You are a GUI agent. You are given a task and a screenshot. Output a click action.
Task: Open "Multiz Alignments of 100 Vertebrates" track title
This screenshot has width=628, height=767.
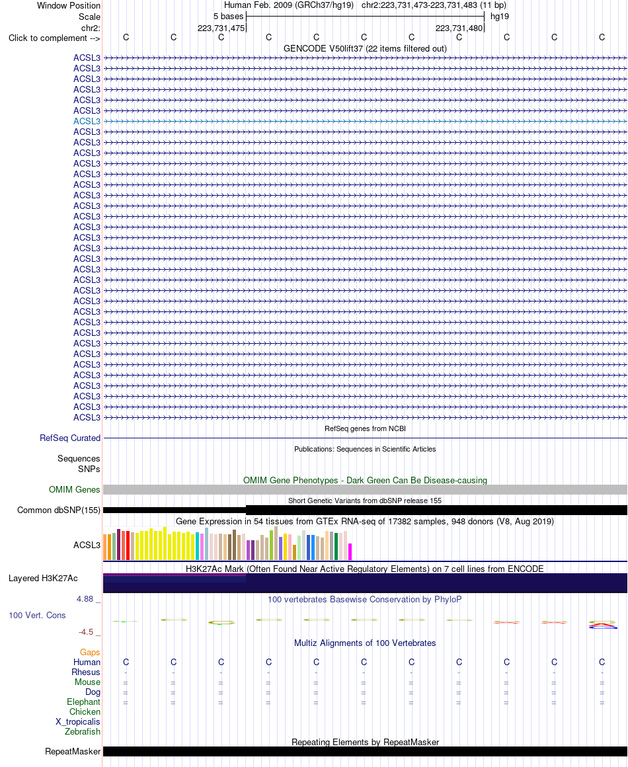(x=365, y=643)
